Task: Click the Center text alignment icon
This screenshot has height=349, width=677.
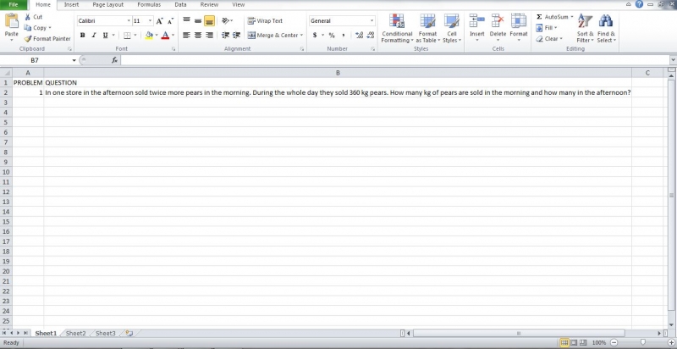Action: click(x=198, y=36)
